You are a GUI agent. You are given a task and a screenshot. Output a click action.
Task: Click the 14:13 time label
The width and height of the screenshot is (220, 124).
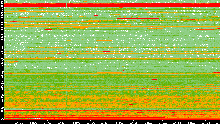tap(191, 123)
